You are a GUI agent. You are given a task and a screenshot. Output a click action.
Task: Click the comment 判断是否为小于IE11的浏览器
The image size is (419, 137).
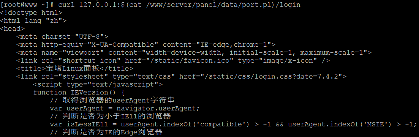(x=110, y=116)
